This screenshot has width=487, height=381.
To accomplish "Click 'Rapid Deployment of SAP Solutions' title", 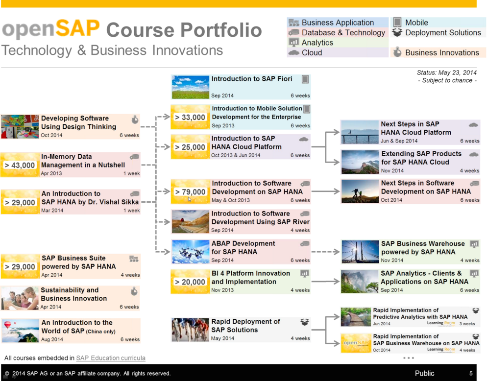I will click(x=245, y=326).
